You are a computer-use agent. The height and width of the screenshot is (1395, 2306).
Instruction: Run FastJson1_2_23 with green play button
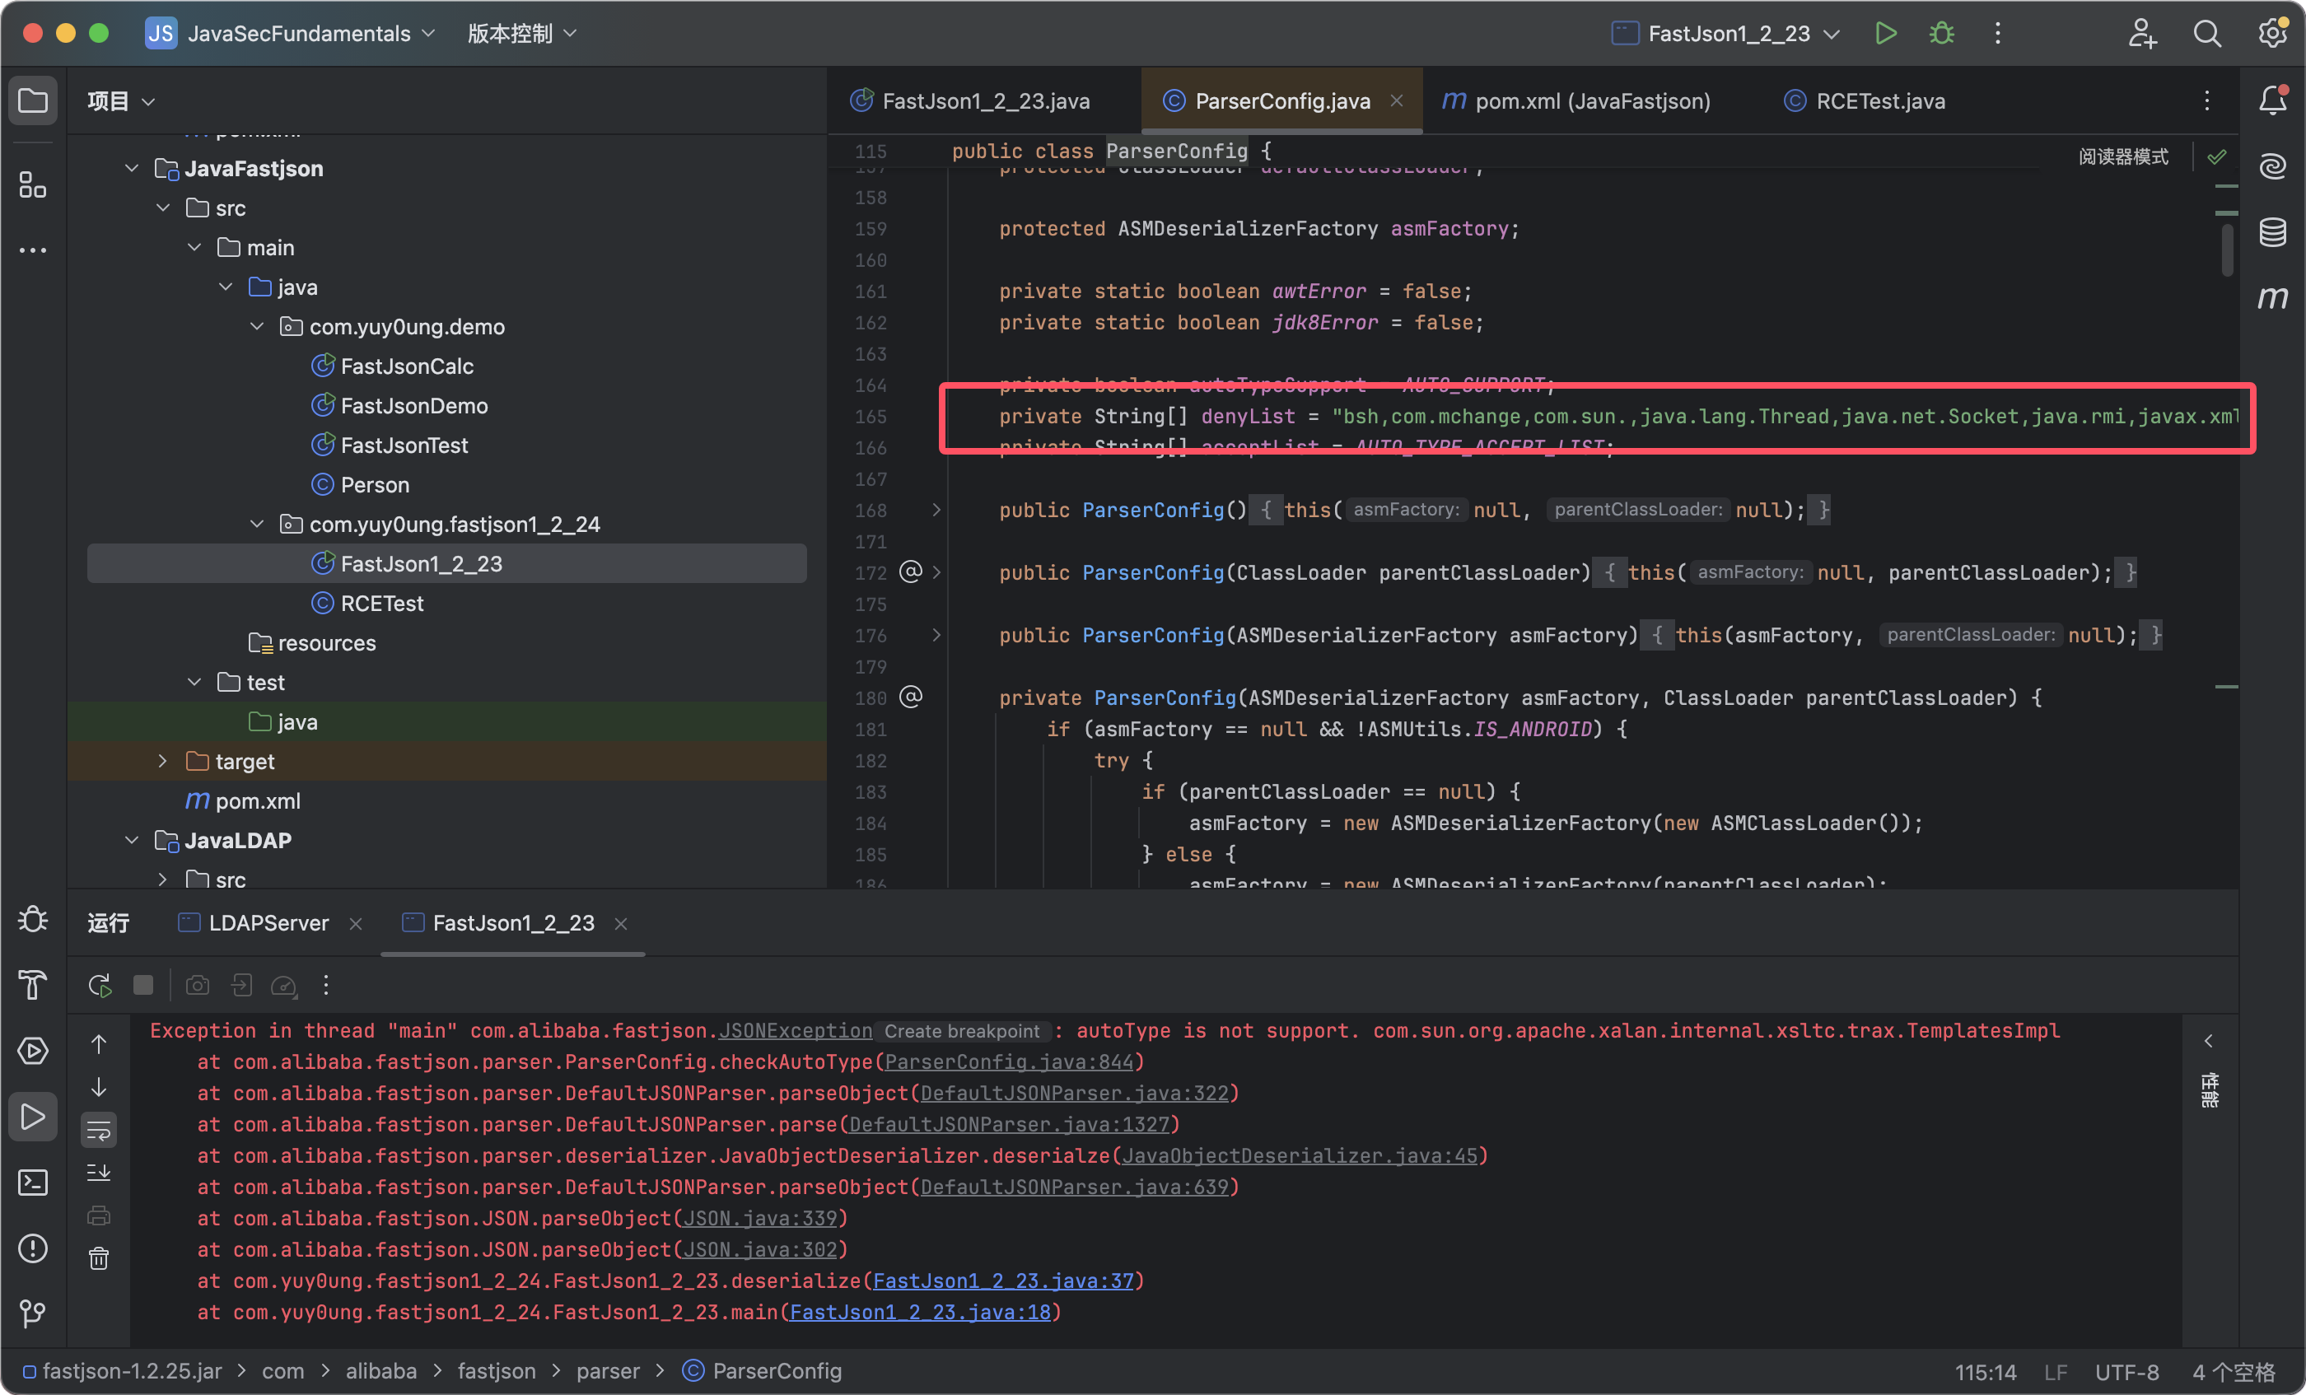coord(1885,34)
